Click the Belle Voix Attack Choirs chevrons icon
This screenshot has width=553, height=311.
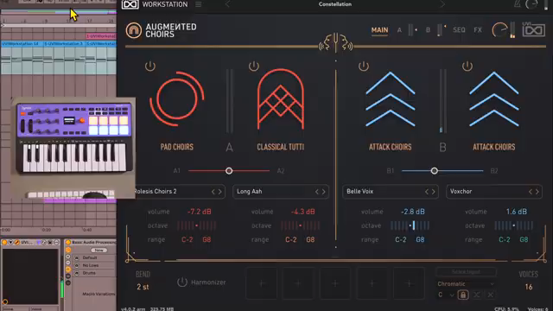coord(390,99)
